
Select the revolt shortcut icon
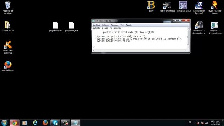(215, 8)
